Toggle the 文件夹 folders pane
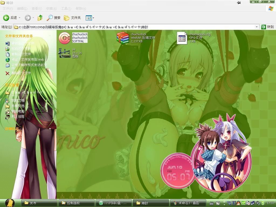 (72, 18)
